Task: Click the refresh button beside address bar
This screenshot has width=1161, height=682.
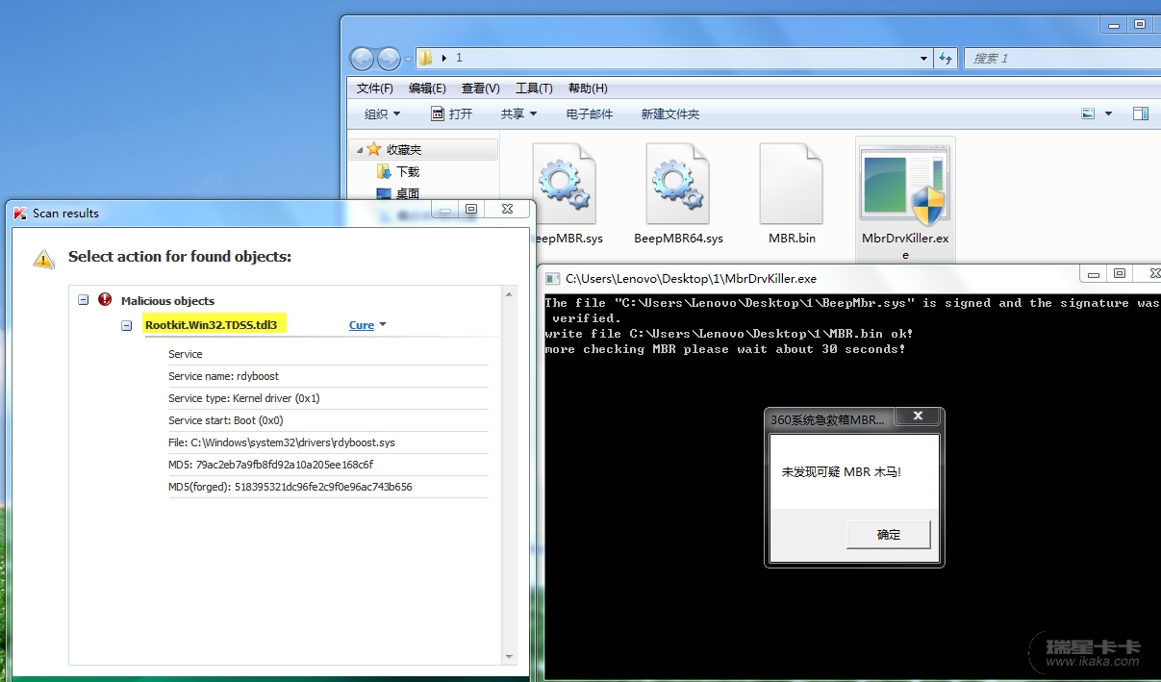Action: pos(946,58)
